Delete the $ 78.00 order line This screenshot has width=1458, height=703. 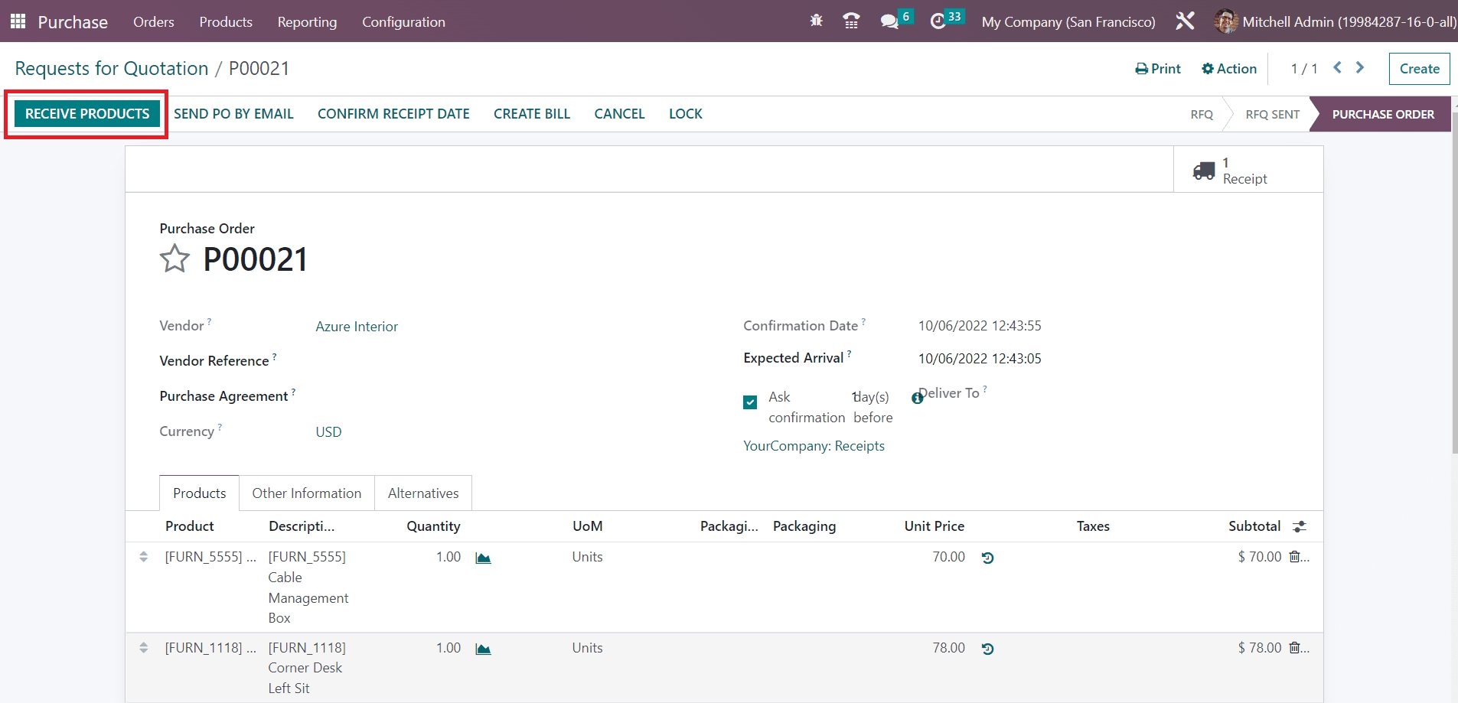pos(1295,648)
